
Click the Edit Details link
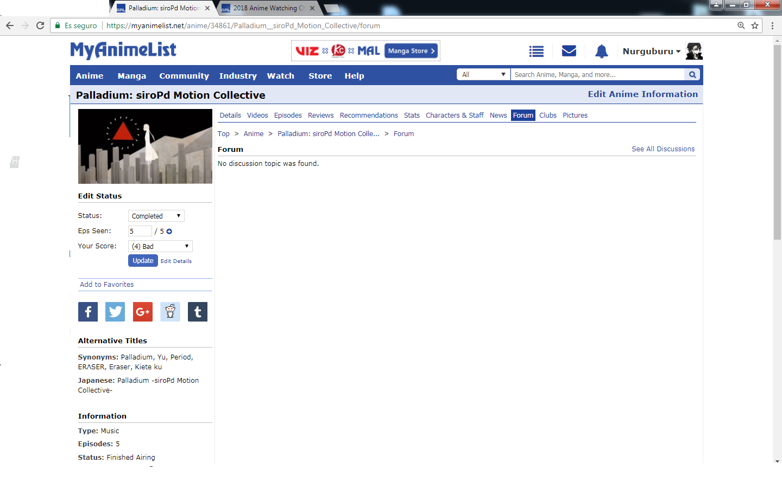pyautogui.click(x=176, y=261)
